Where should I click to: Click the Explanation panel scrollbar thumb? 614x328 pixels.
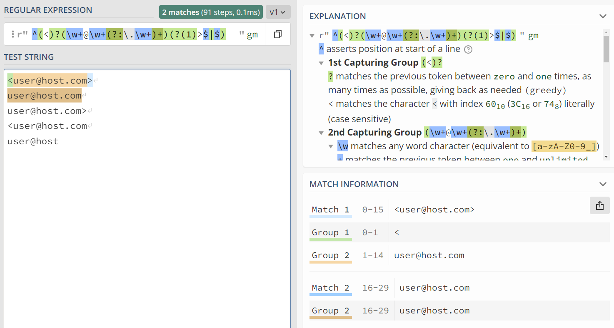click(606, 48)
